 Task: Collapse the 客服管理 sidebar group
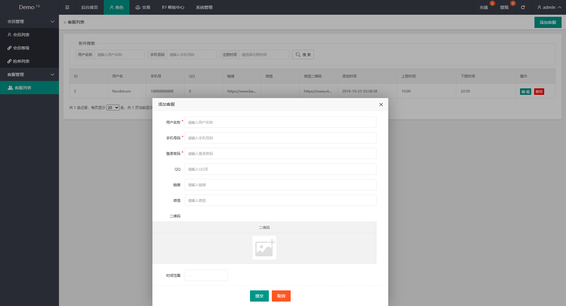tap(29, 75)
